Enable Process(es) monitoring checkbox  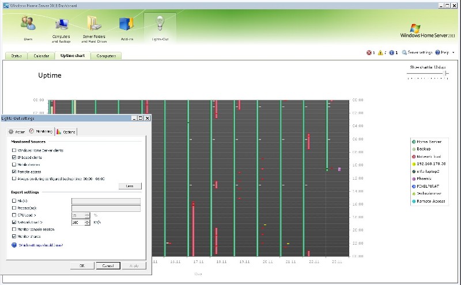(14, 208)
